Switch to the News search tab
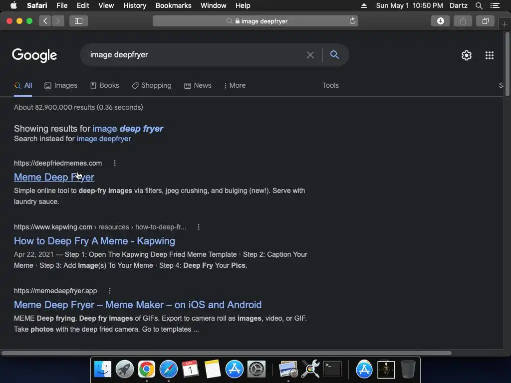Screen dimensions: 511x383 click(x=198, y=86)
